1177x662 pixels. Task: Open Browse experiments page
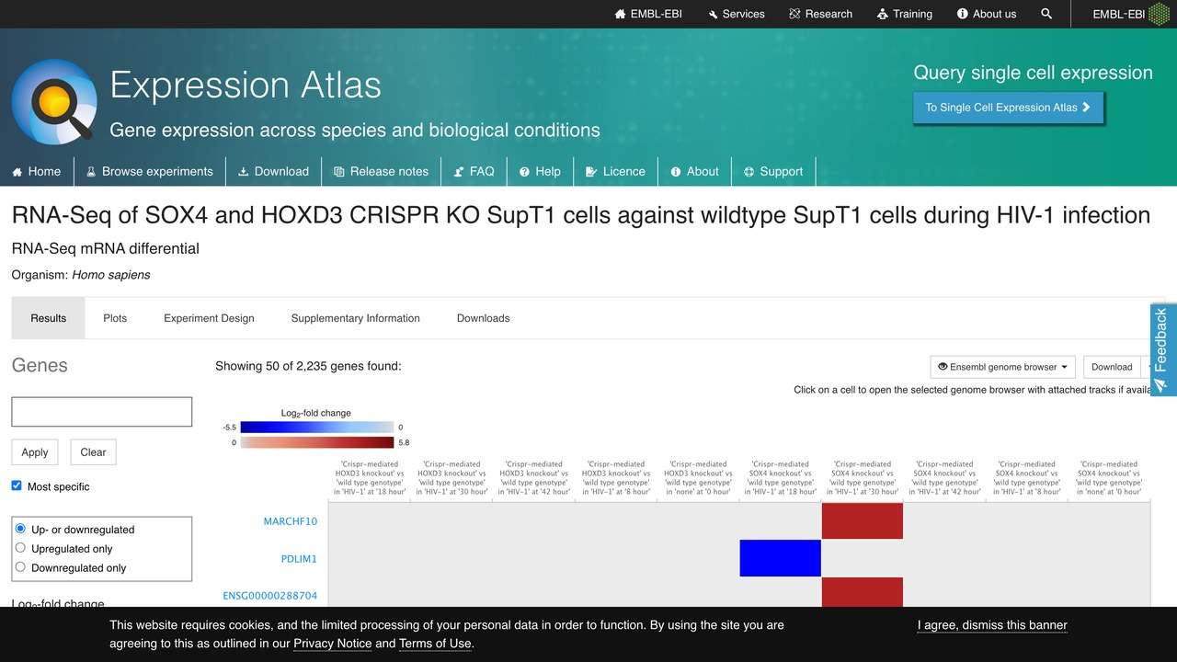click(150, 171)
